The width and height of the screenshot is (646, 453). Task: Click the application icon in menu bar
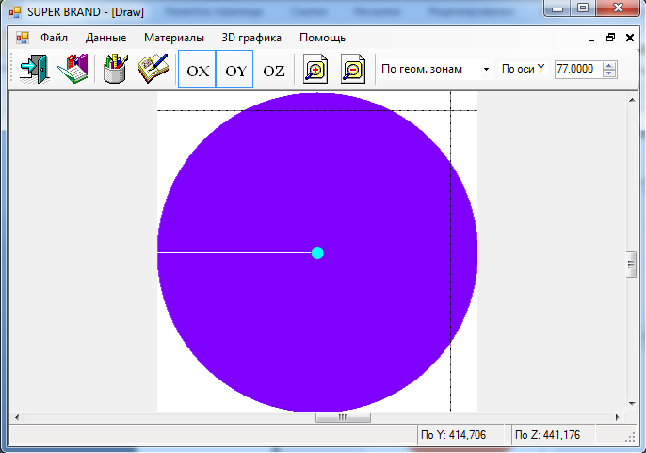(x=23, y=38)
